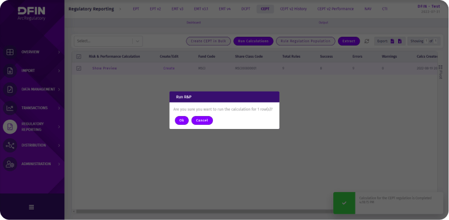Click the Run Calculations button

pos(253,41)
